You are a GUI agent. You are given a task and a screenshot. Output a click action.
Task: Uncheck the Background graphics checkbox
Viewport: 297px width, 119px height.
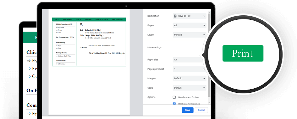coord(174,104)
